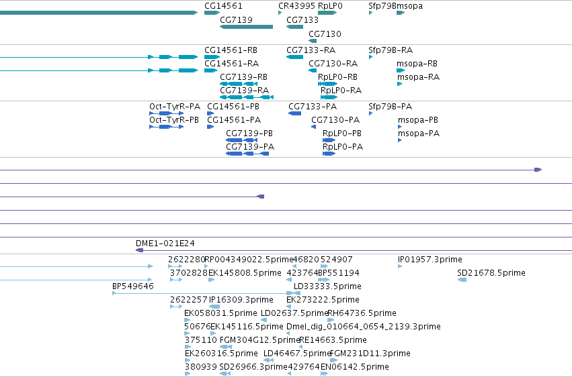This screenshot has width=572, height=377.
Task: Open the msopa-RA transcript label
Action: 419,76
